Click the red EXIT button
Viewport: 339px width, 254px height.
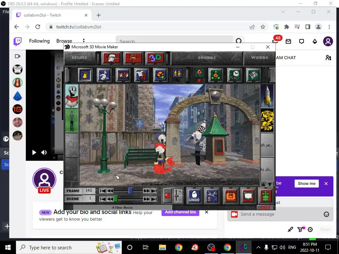click(x=266, y=208)
